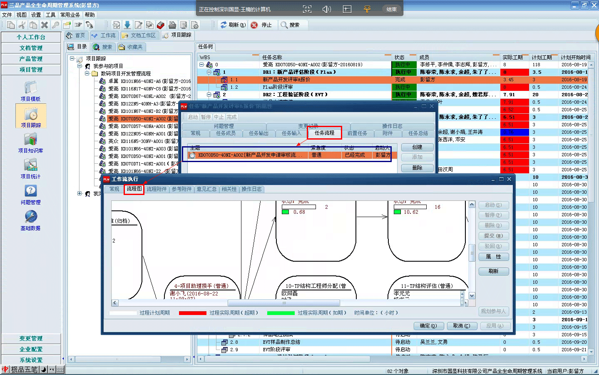Viewport: 599px width, 375px height.
Task: Click the 项目知识库 sidebar icon
Action: pos(30,140)
